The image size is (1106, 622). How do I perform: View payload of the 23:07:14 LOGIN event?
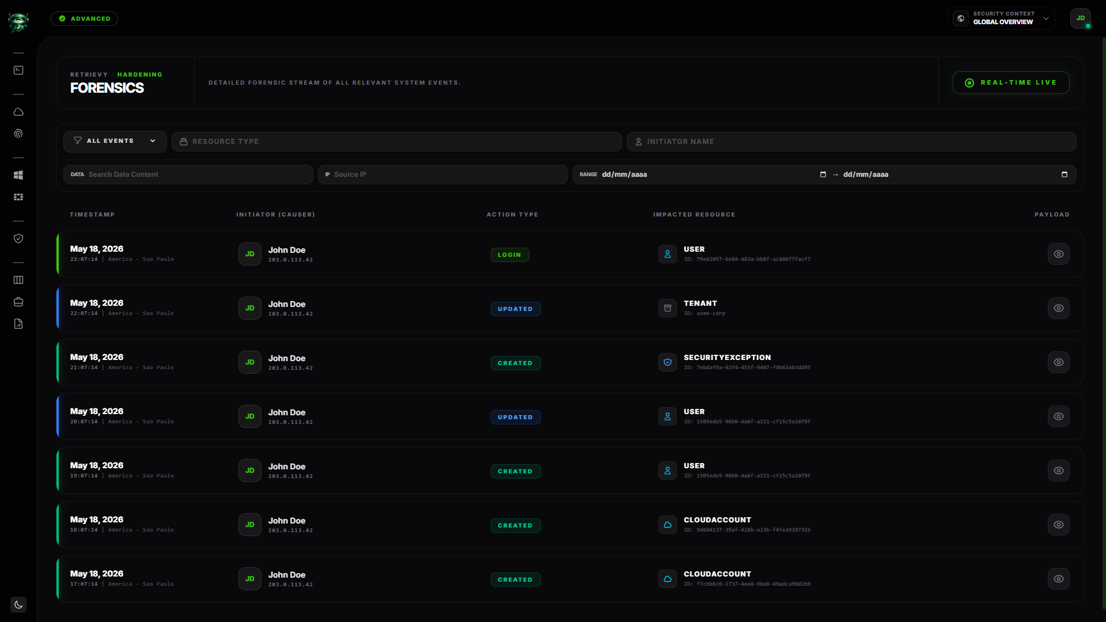[x=1059, y=254]
